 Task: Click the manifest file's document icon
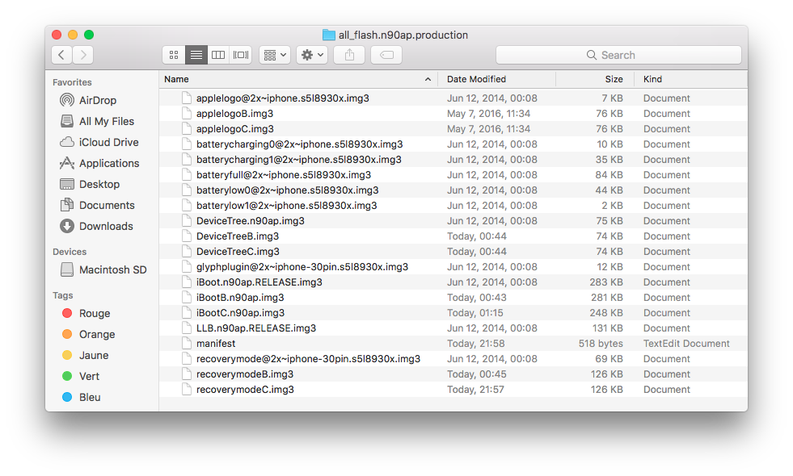point(187,343)
